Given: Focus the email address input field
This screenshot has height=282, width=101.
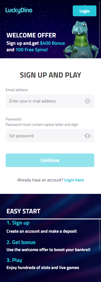Looking at the screenshot, I should point(50,101).
